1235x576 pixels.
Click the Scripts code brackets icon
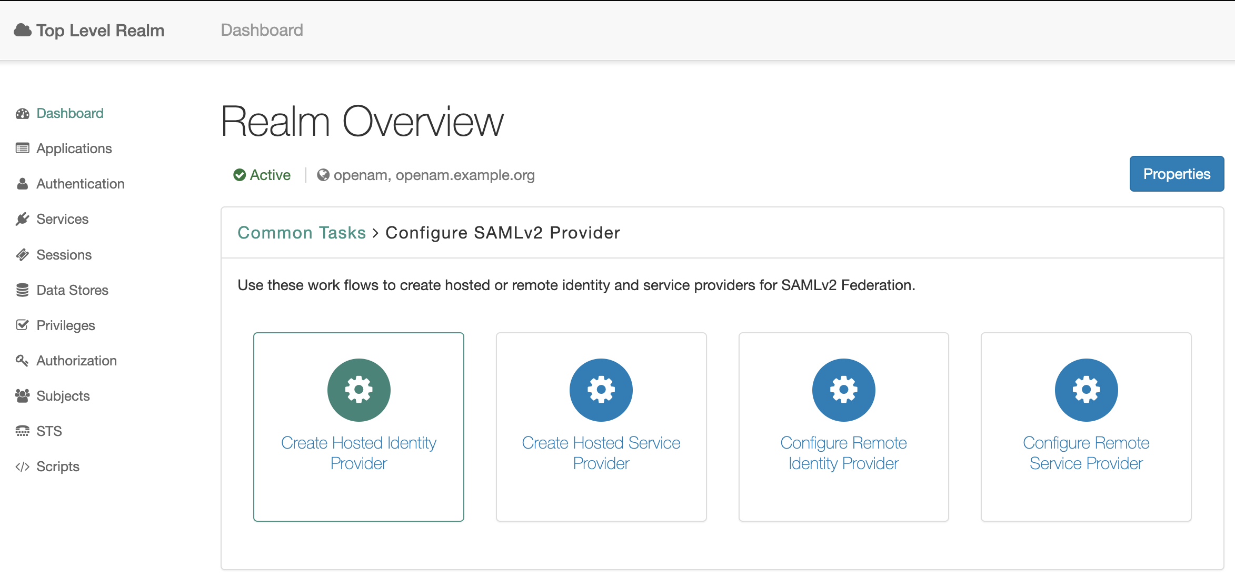pos(22,466)
